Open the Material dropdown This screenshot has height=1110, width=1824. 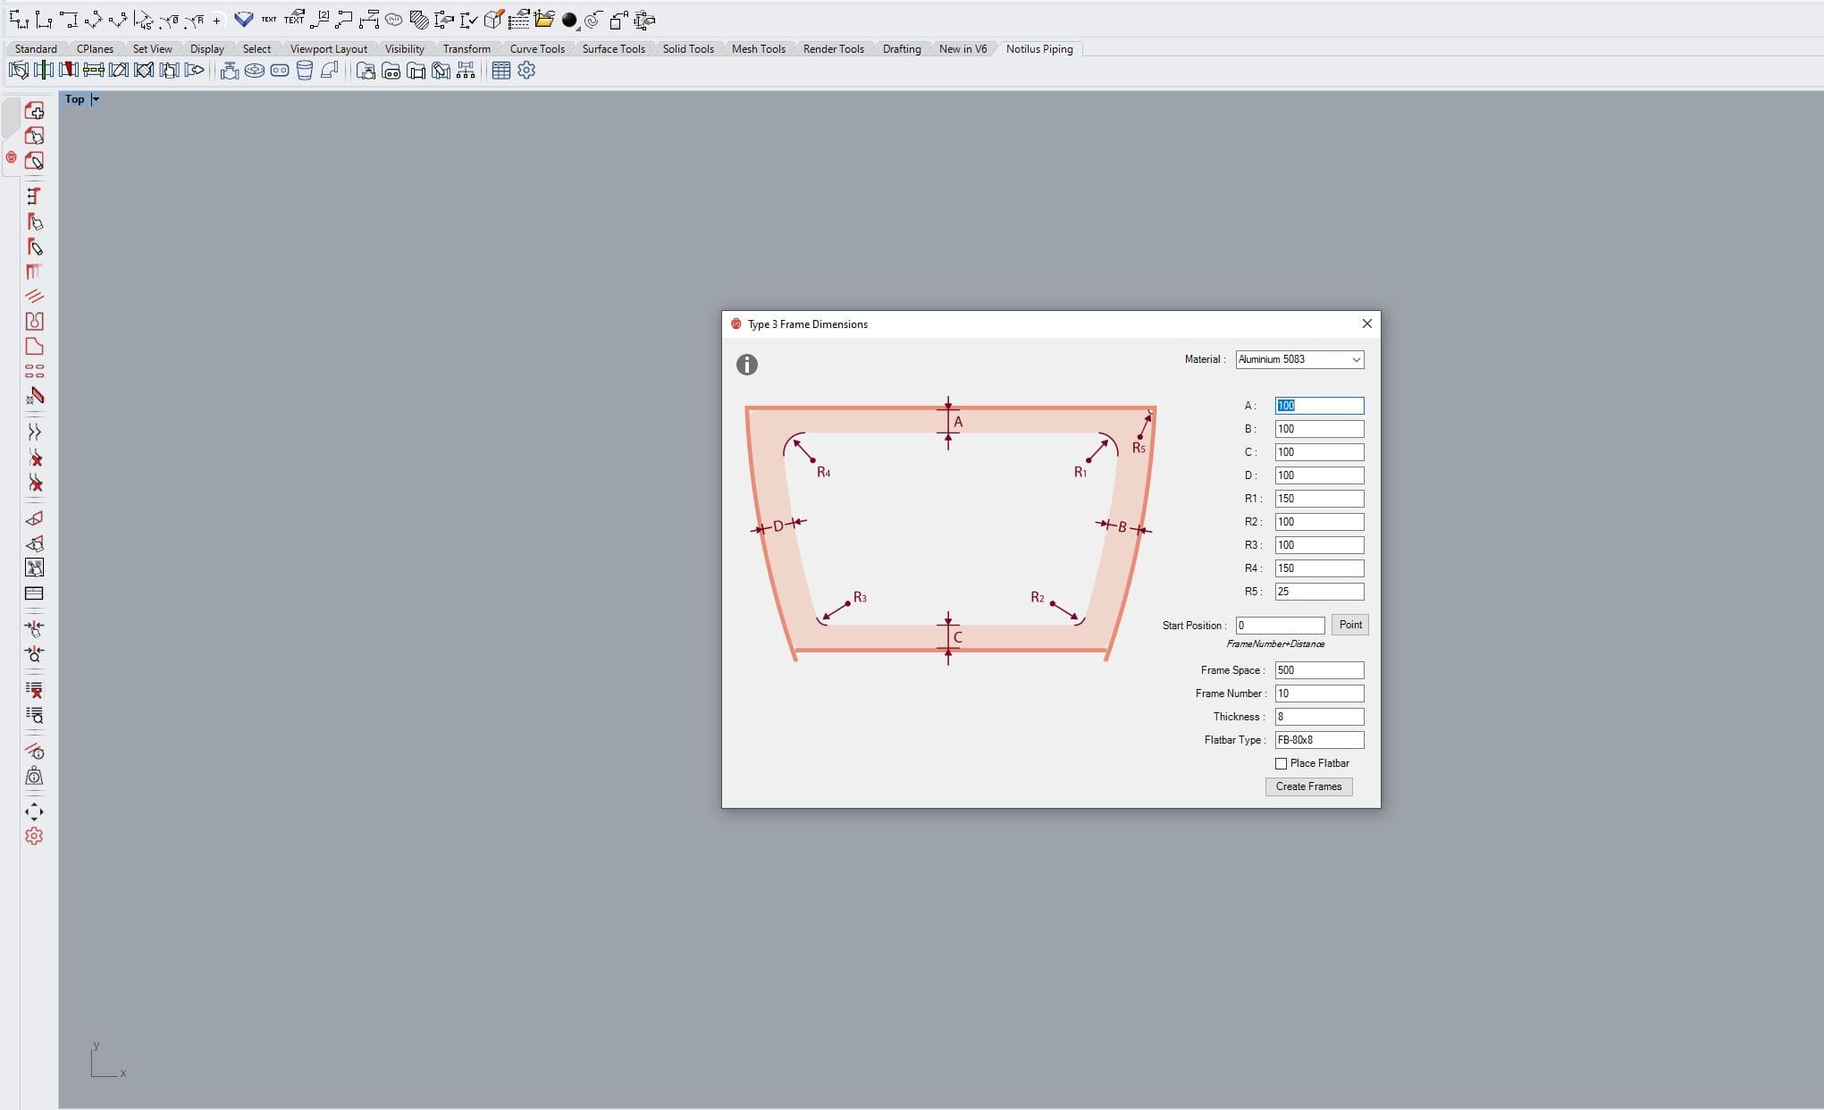[x=1299, y=359]
